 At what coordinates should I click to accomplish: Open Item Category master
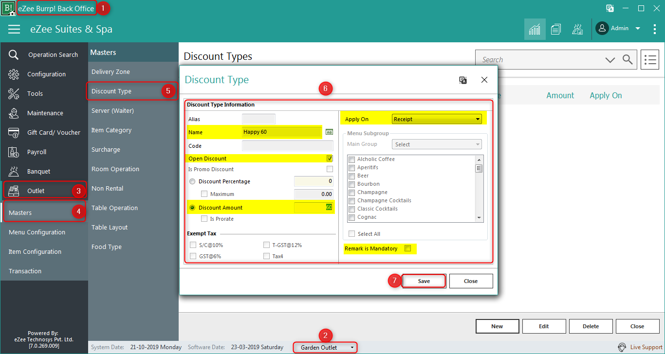pyautogui.click(x=111, y=130)
